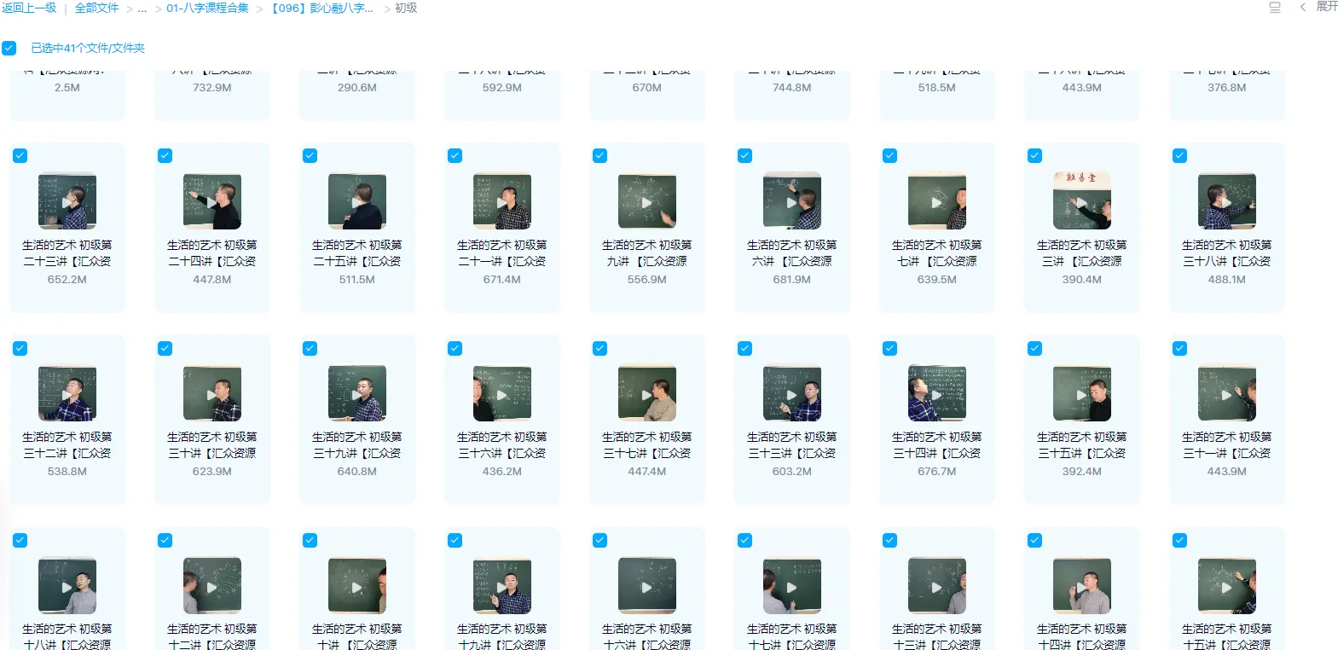Viewport: 1338px width, 650px height.
Task: Uncheck the 二十三讲 file checkbox
Action: (20, 155)
